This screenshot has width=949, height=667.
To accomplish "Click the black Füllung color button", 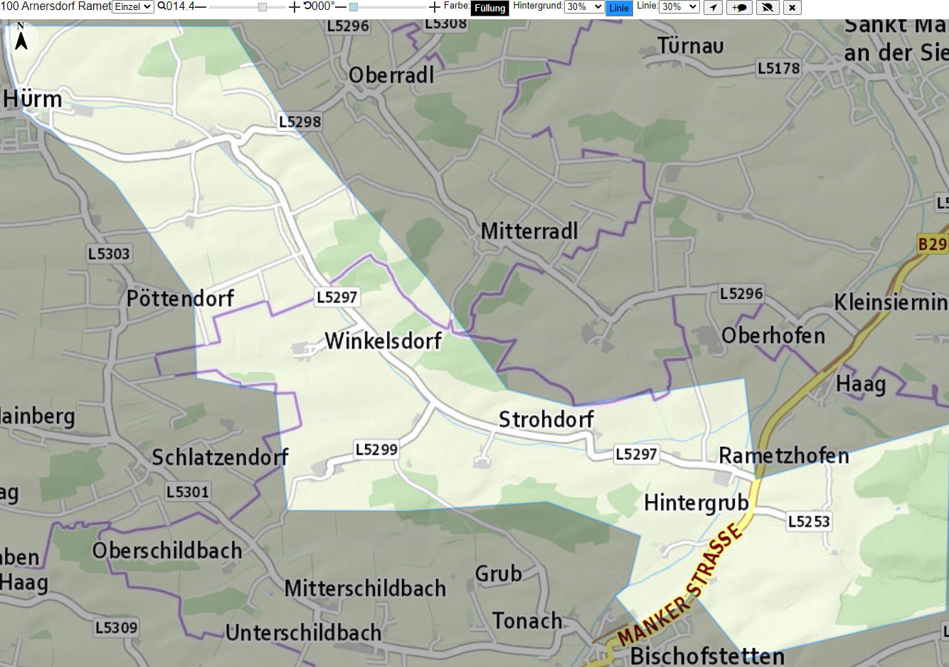I will pyautogui.click(x=490, y=8).
